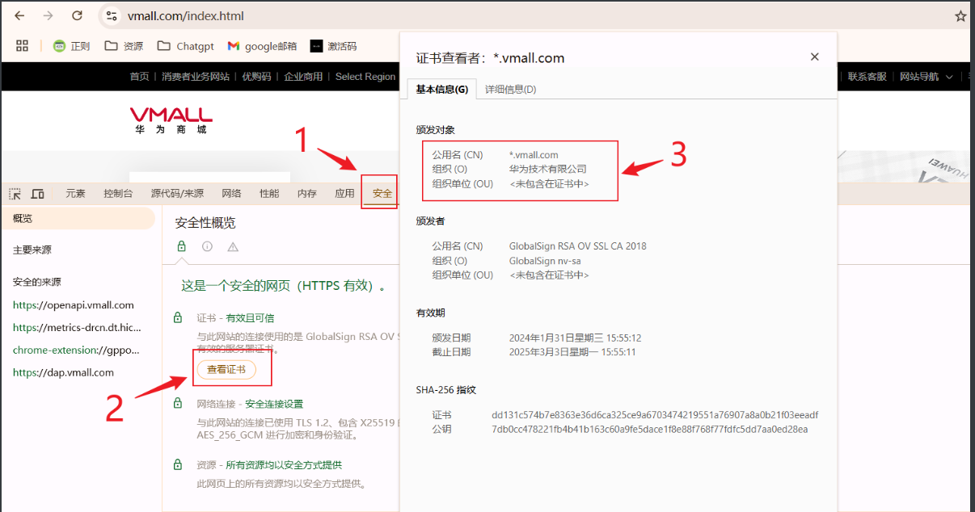Select 概览 in the security sidebar

point(78,219)
